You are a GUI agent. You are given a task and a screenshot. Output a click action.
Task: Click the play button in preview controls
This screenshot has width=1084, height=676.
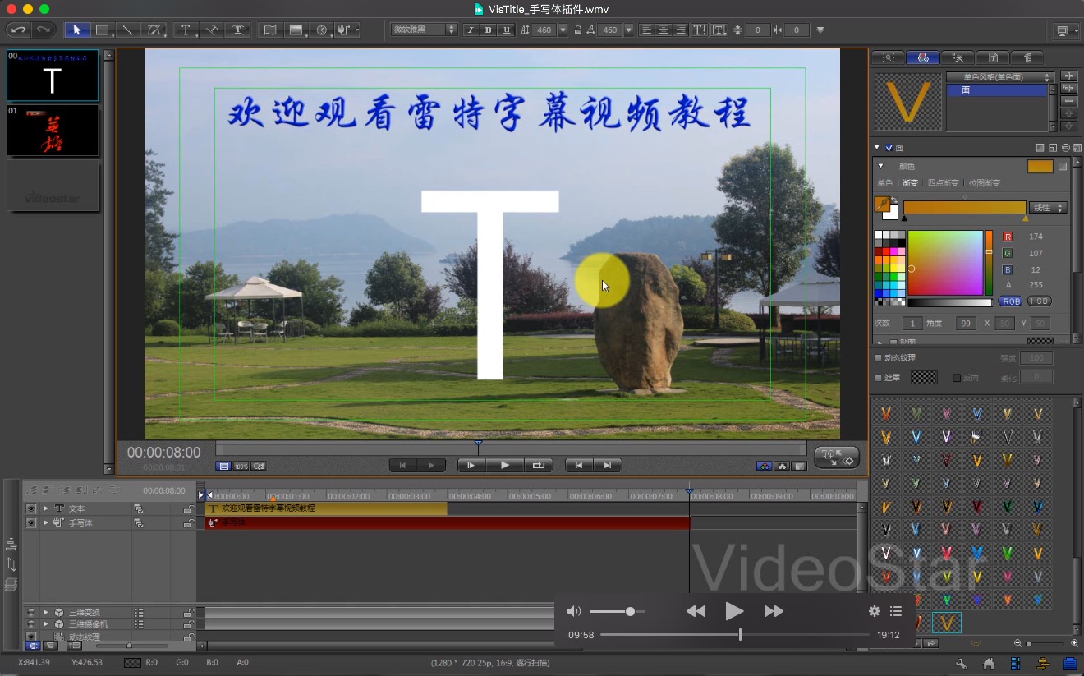tap(505, 465)
